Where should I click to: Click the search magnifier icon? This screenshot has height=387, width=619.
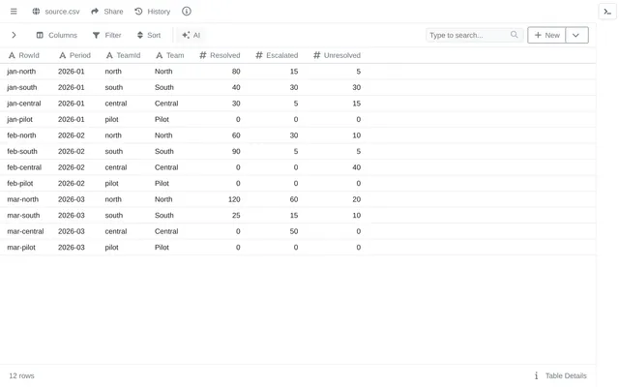[514, 35]
